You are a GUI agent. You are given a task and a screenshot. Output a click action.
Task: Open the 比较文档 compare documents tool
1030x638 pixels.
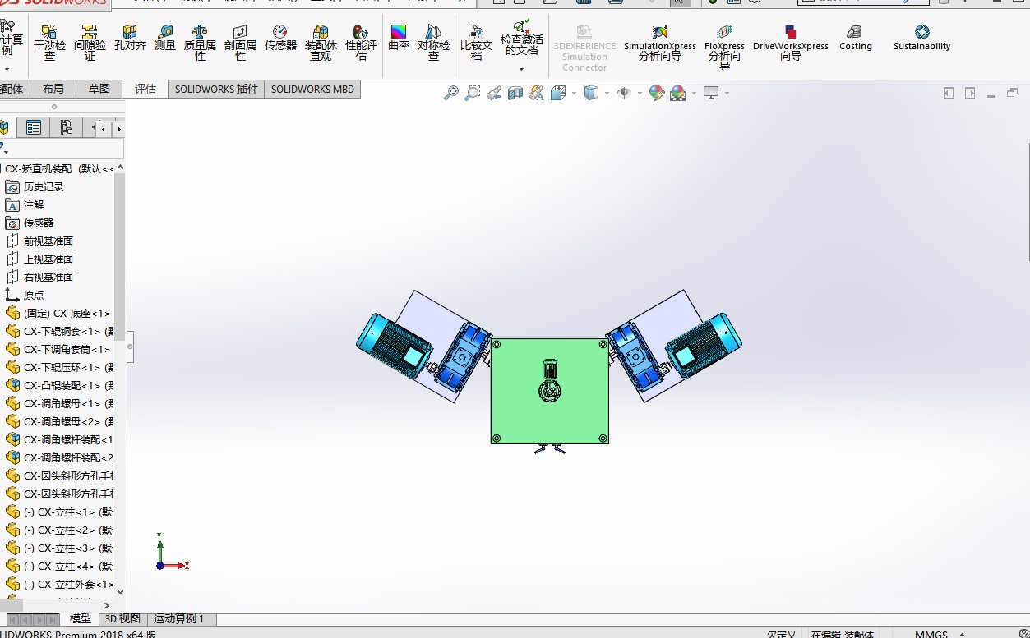tap(476, 43)
